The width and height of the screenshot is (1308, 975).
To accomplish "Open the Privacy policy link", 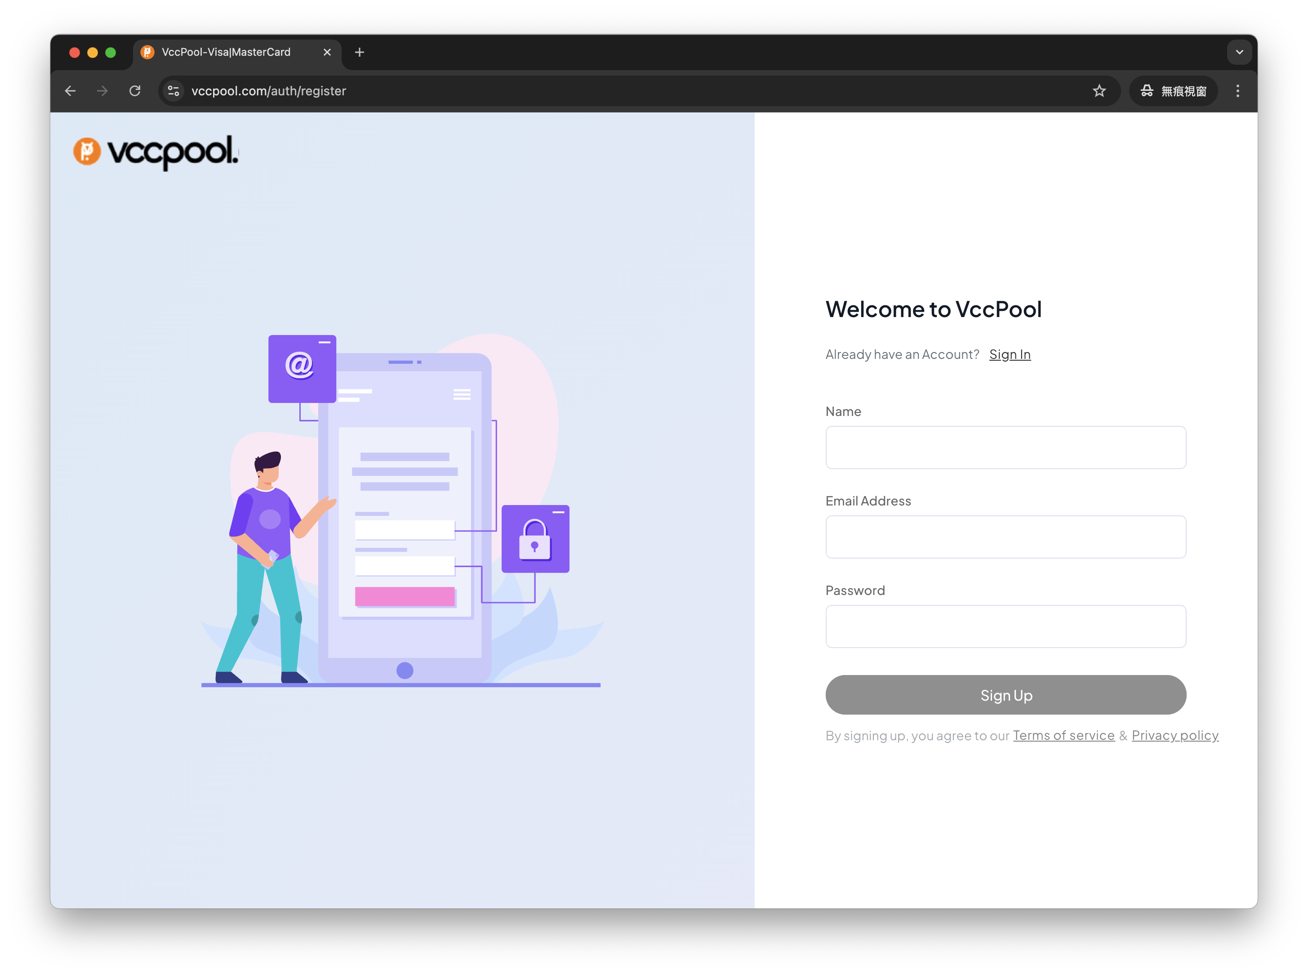I will click(1175, 735).
